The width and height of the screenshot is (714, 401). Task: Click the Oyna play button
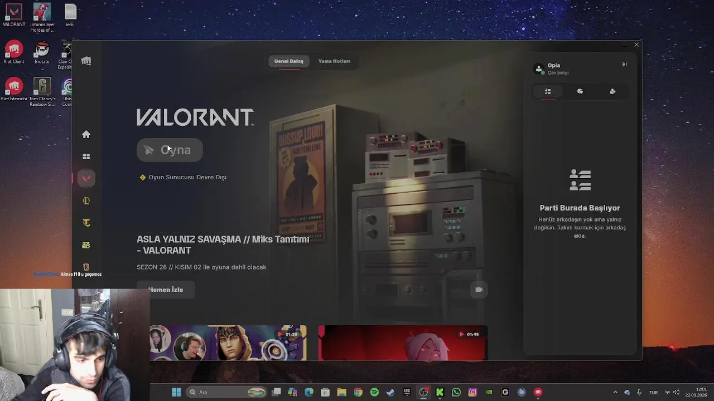170,150
